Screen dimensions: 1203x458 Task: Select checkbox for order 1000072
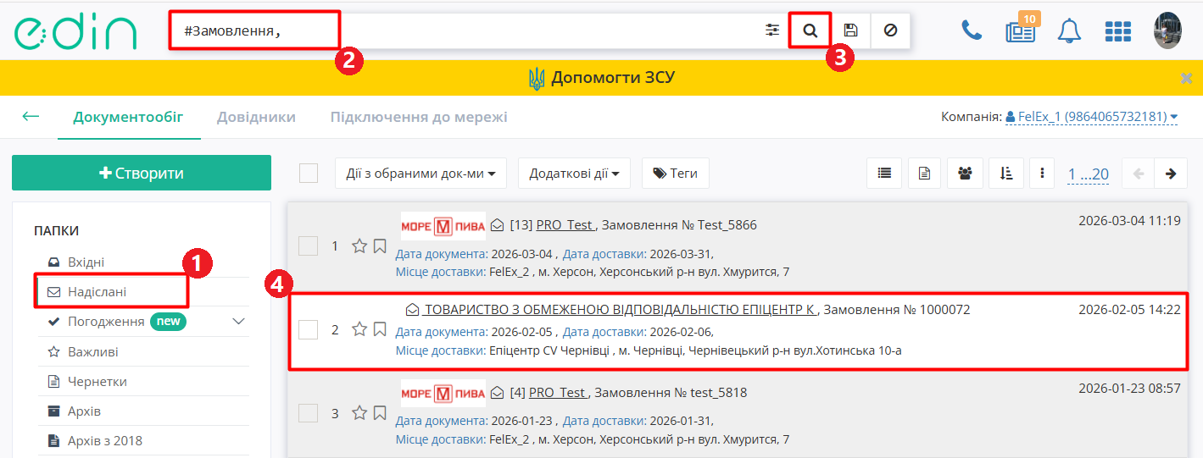[x=309, y=329]
